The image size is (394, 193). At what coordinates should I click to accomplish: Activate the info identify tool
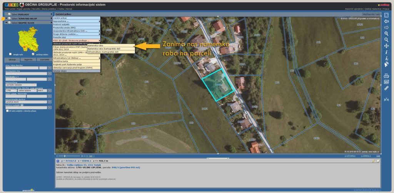(x=386, y=52)
